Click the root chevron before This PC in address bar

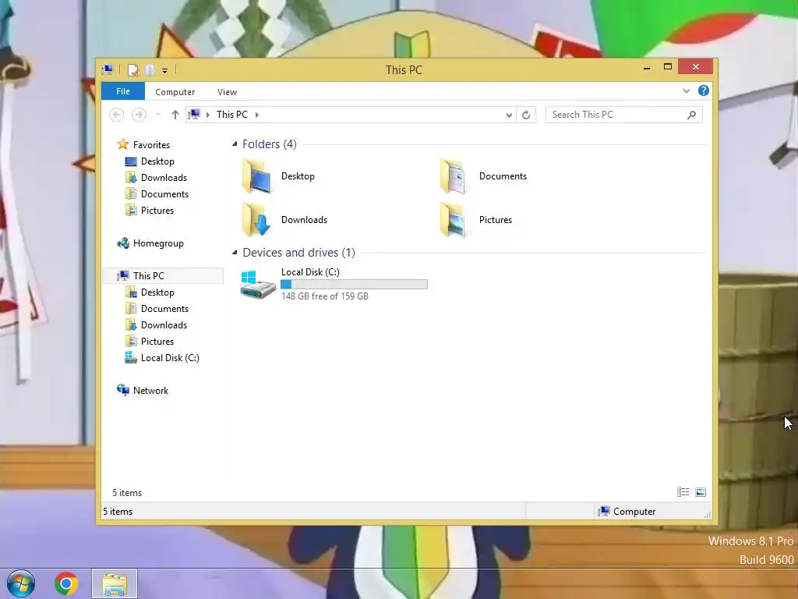pyautogui.click(x=207, y=115)
